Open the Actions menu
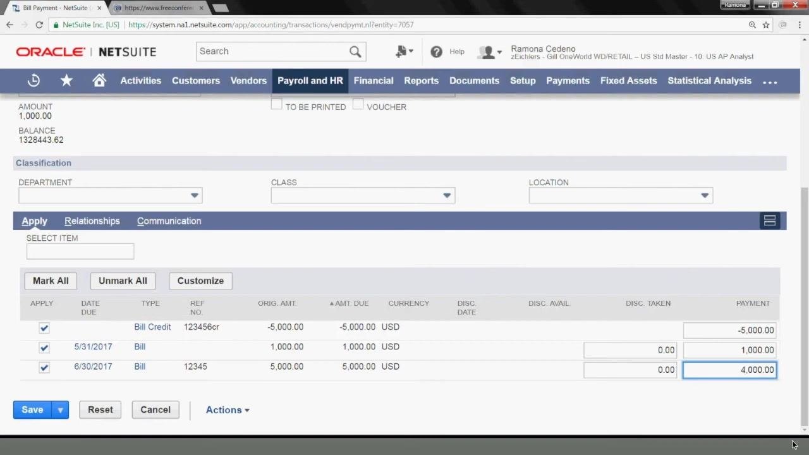The image size is (809, 455). 228,410
